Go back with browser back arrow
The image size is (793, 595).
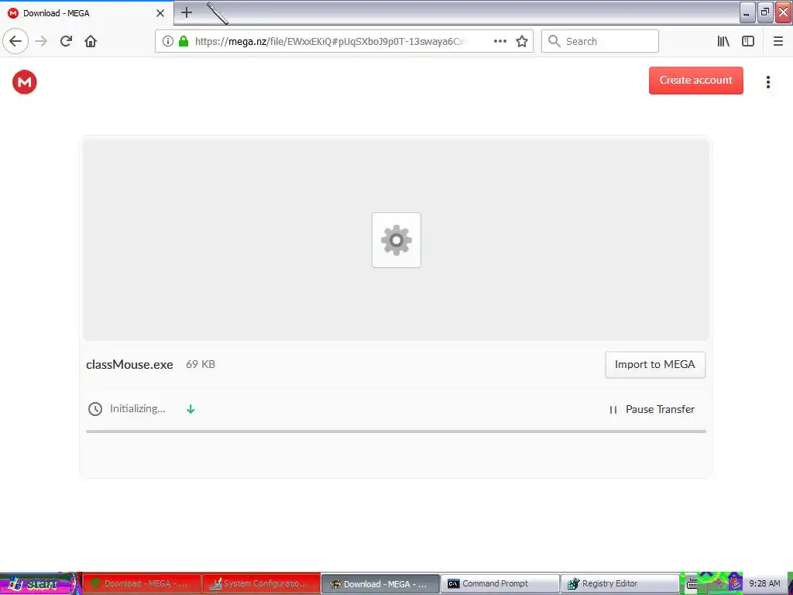coord(15,41)
